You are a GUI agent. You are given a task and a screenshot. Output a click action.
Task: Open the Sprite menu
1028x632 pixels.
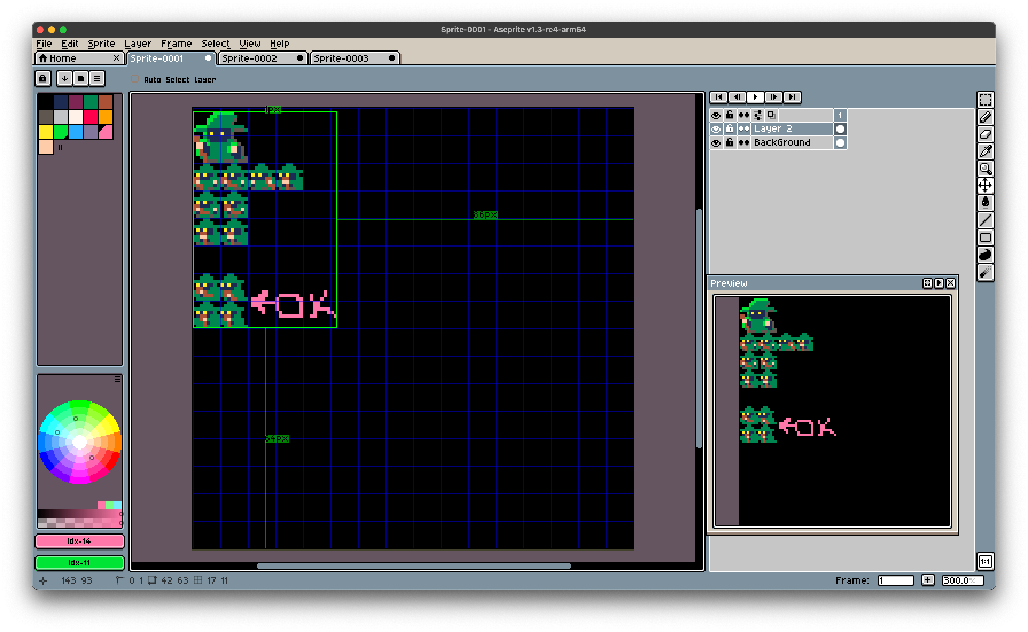pos(101,44)
